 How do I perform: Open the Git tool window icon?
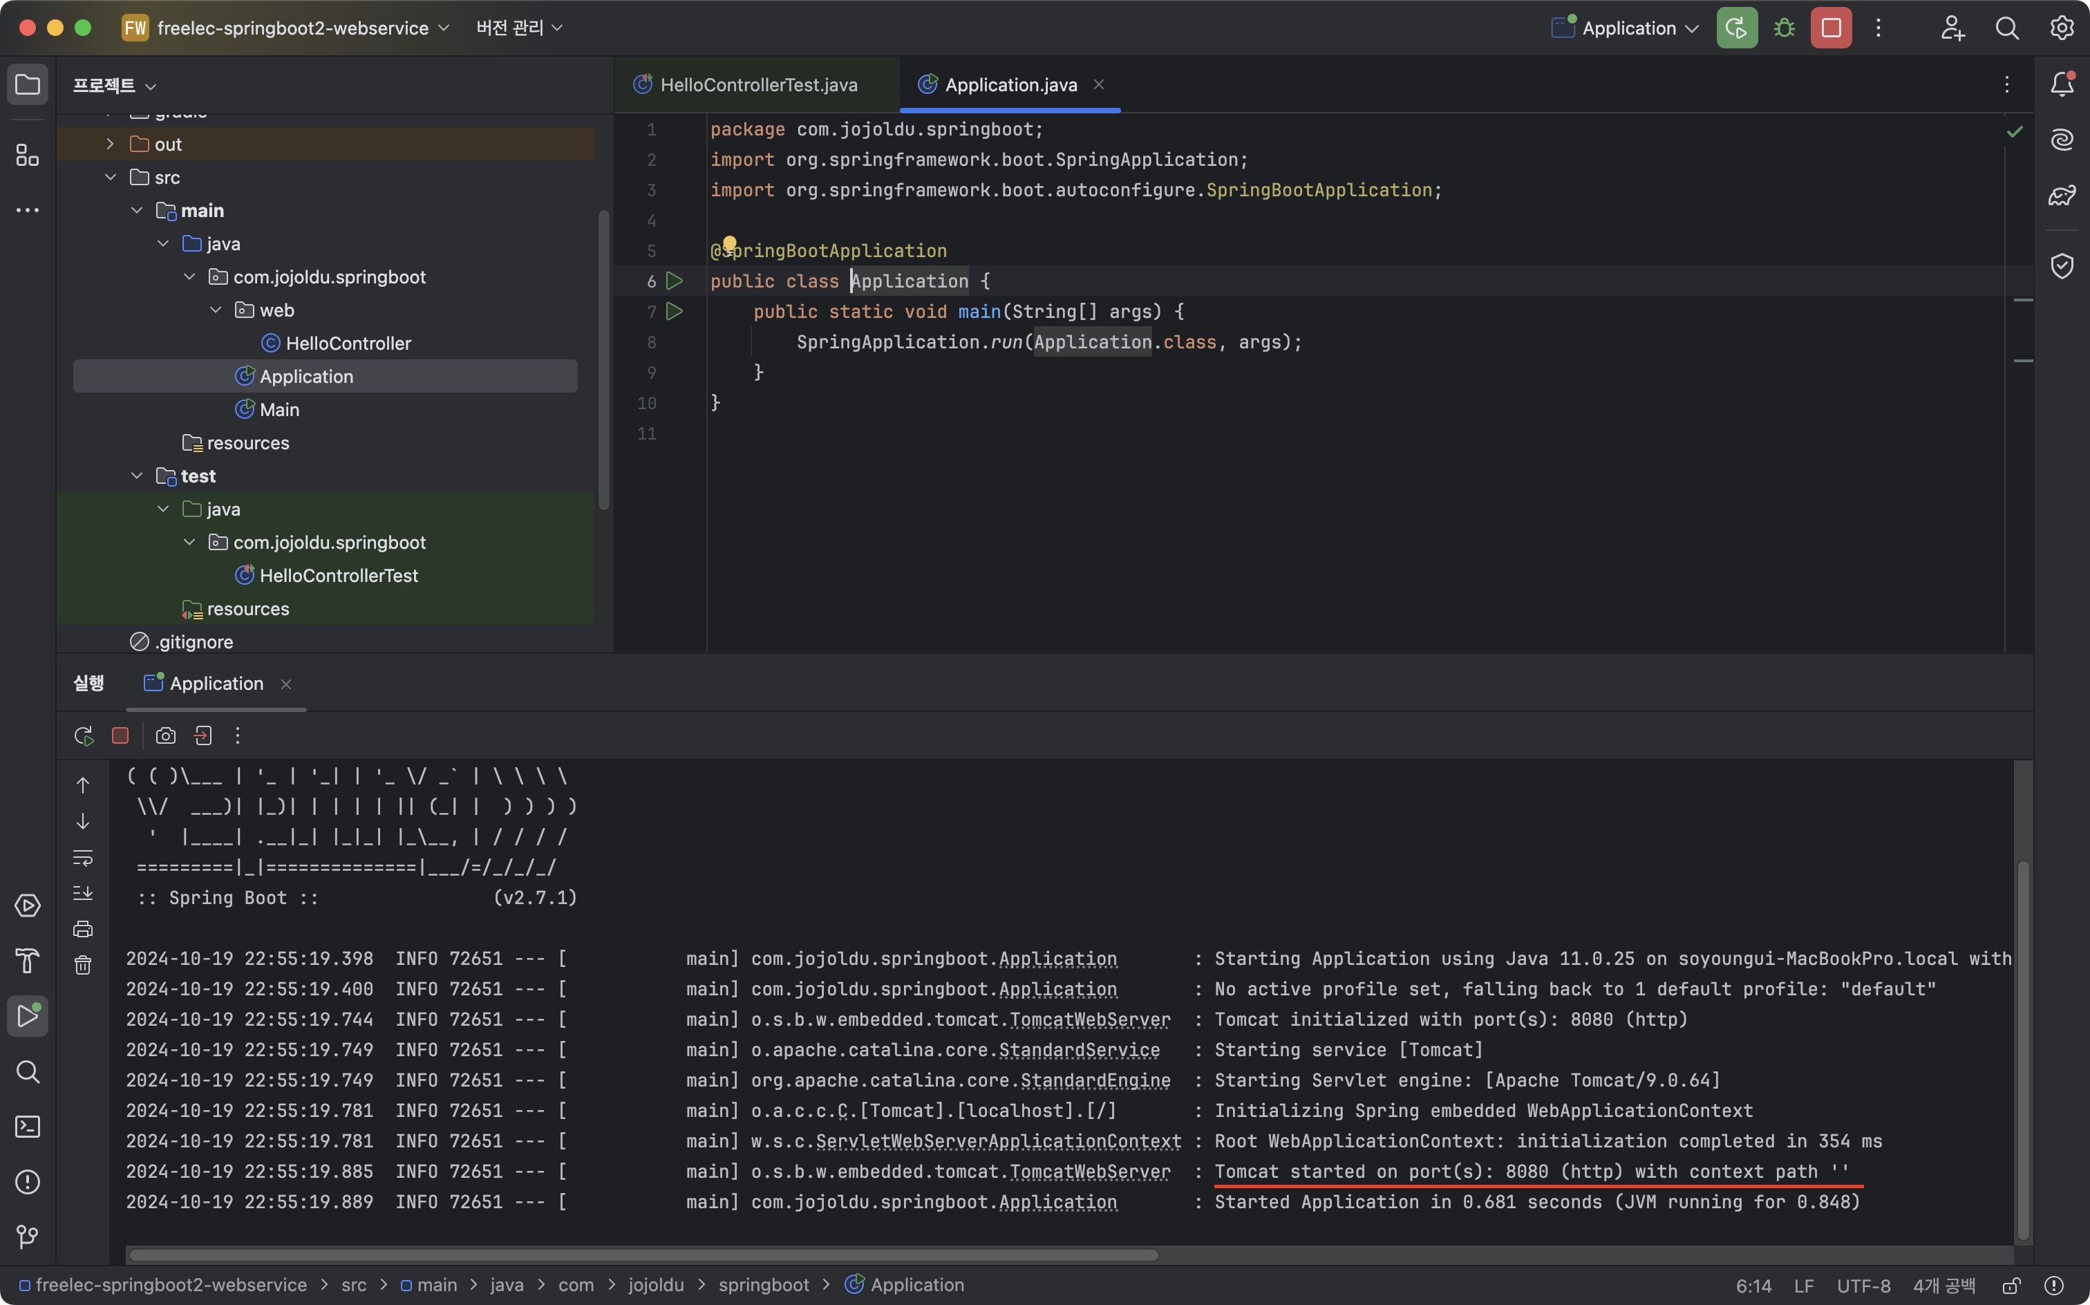point(28,1237)
